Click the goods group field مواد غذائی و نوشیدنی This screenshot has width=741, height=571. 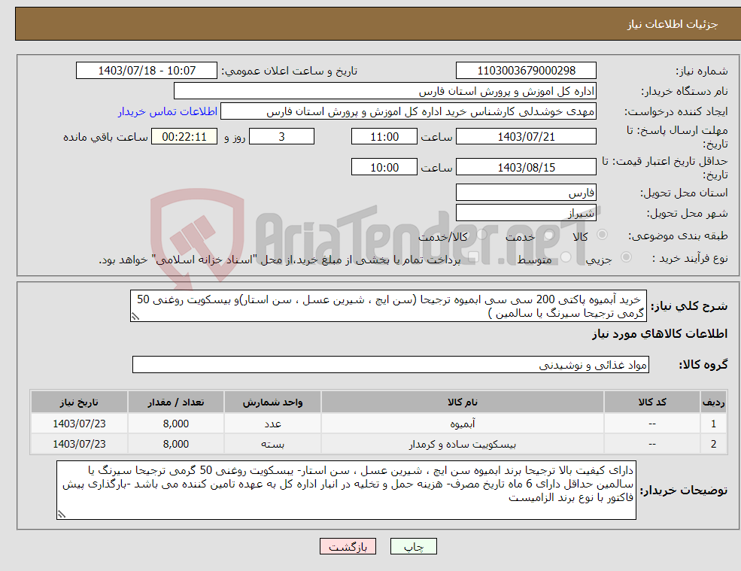click(x=391, y=364)
